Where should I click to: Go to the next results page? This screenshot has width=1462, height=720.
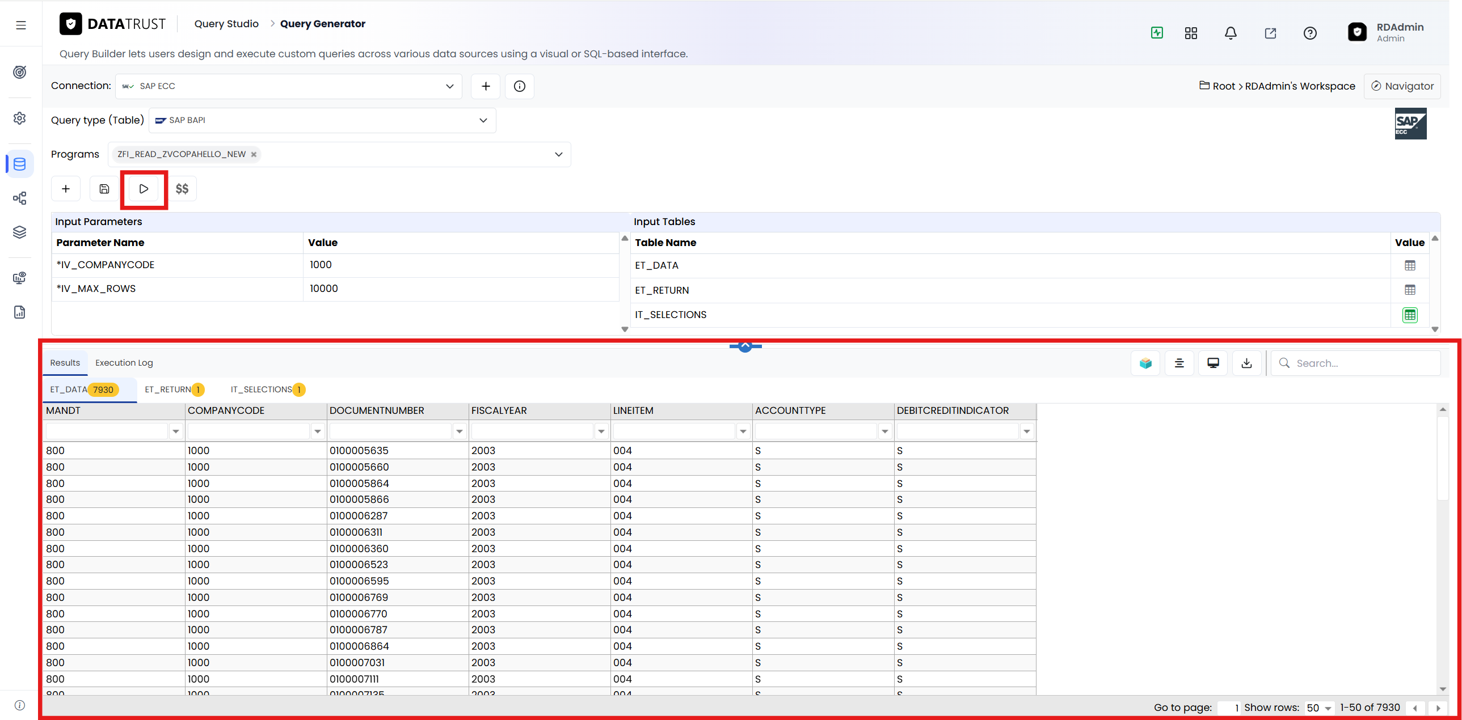click(1438, 708)
